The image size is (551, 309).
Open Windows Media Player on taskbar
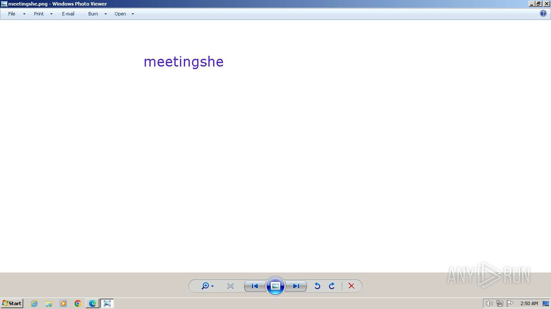pyautogui.click(x=63, y=303)
